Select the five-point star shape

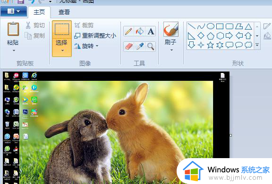click(x=210, y=45)
